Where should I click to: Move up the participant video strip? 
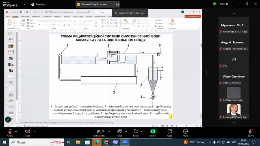coord(234,13)
